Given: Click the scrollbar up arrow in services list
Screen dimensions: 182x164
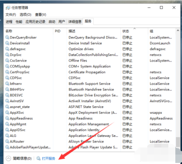Looking at the screenshot, I should [178, 31].
